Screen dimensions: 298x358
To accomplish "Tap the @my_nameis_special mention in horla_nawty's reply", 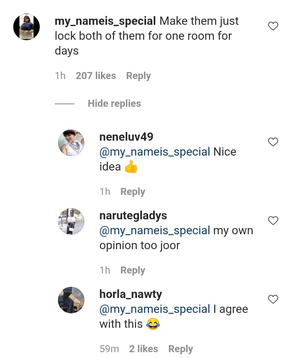I will [x=154, y=309].
